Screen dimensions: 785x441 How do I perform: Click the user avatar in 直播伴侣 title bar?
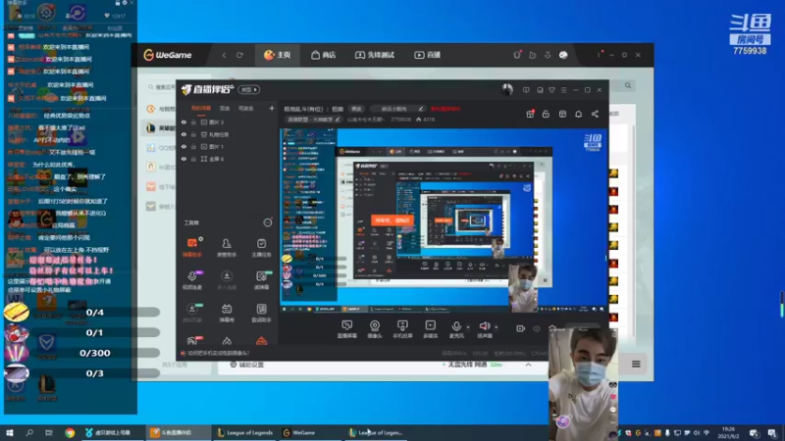tap(507, 89)
